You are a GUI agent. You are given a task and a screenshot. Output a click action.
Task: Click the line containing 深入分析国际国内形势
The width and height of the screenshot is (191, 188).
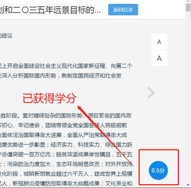click(61, 76)
